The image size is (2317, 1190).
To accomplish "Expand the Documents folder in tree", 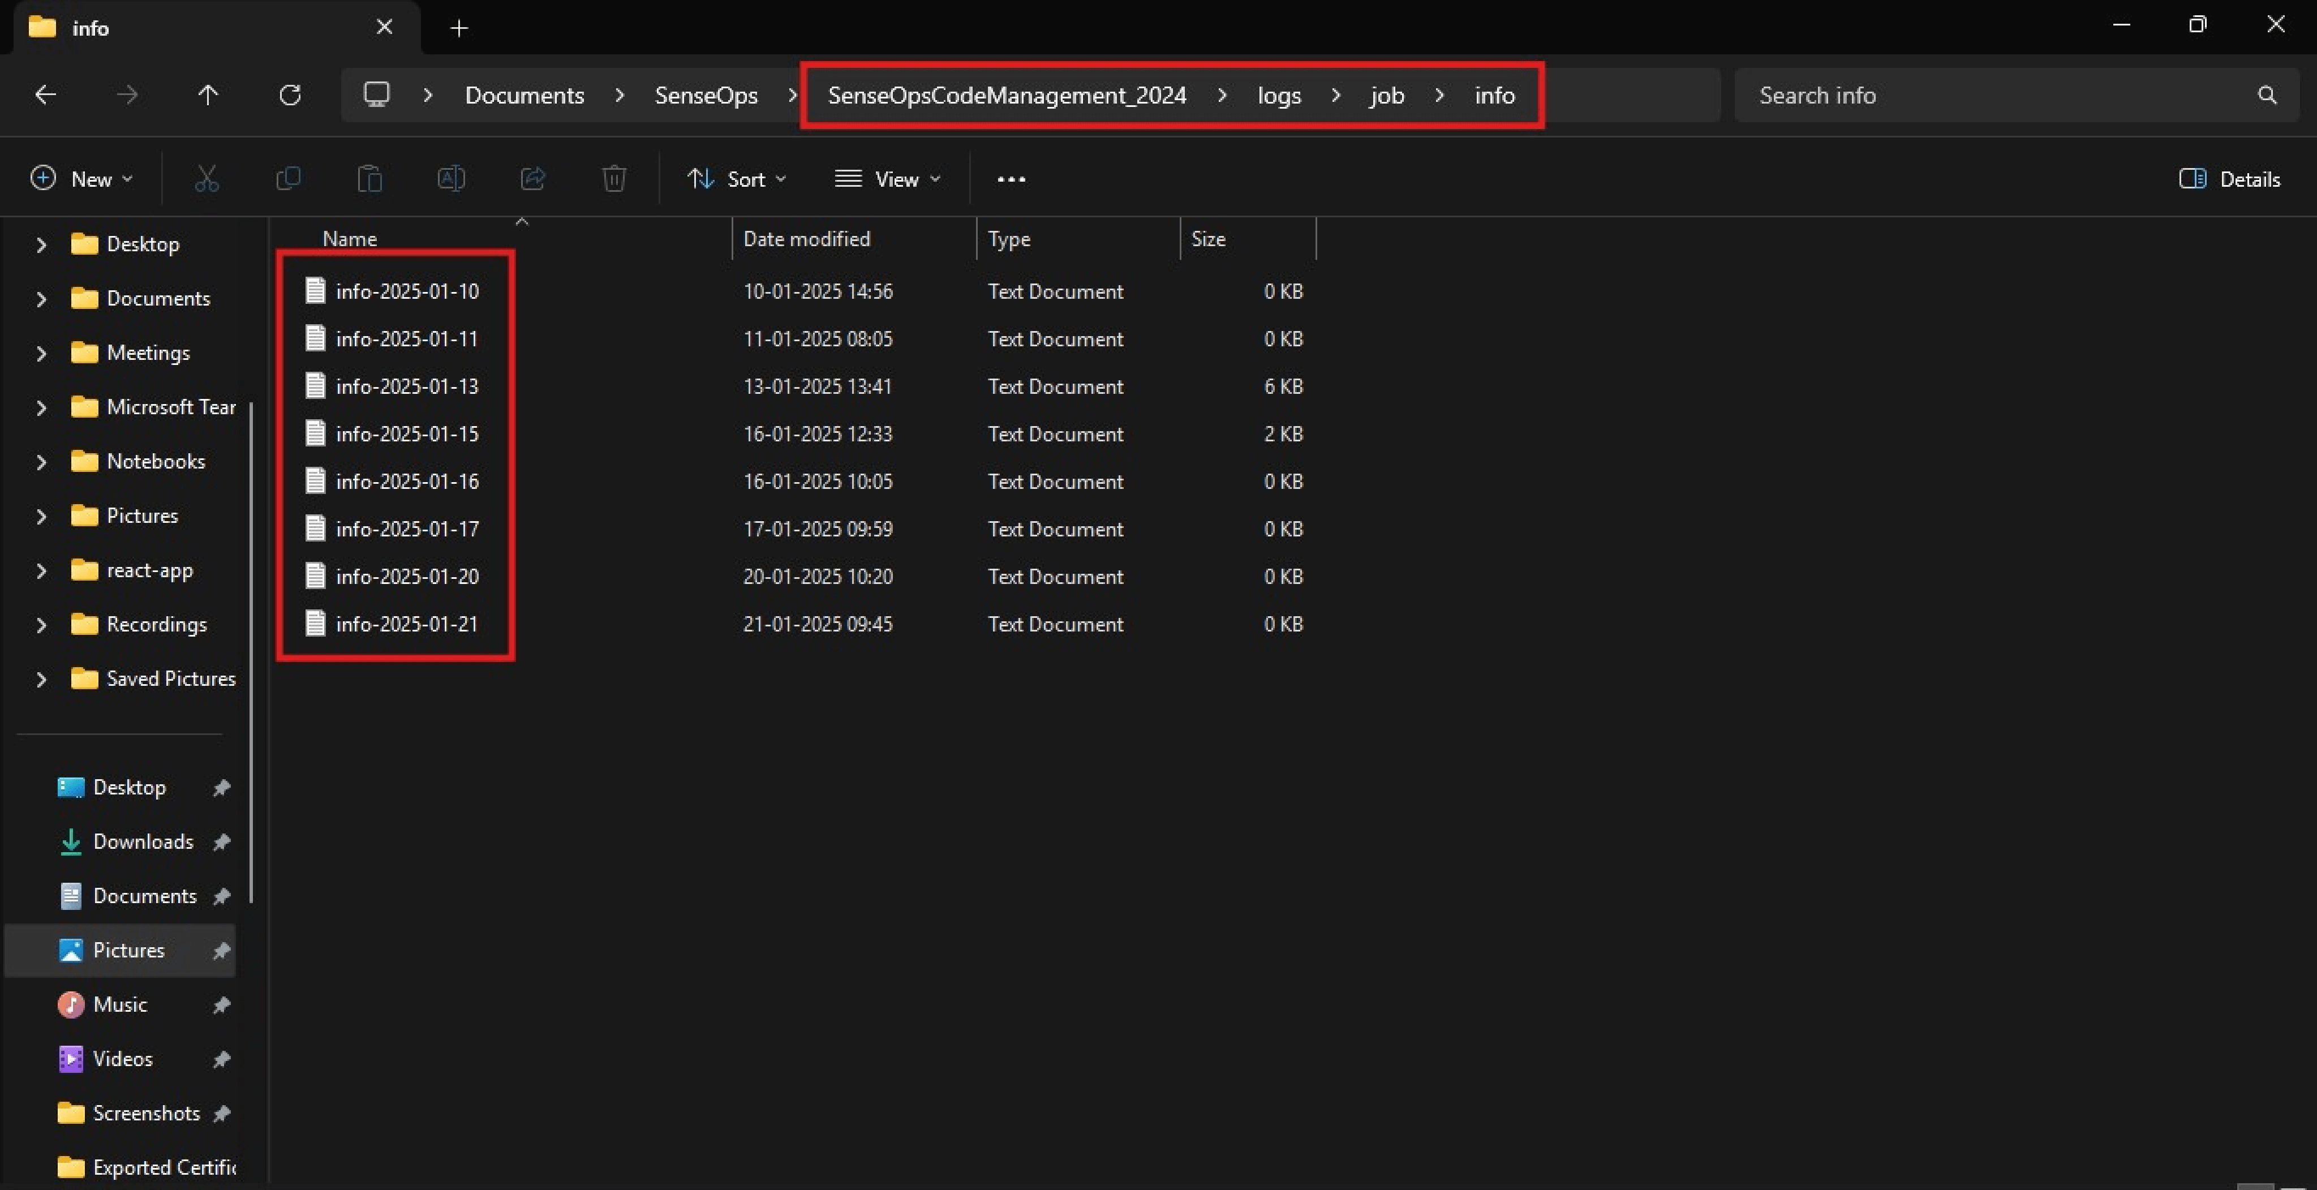I will coord(41,299).
